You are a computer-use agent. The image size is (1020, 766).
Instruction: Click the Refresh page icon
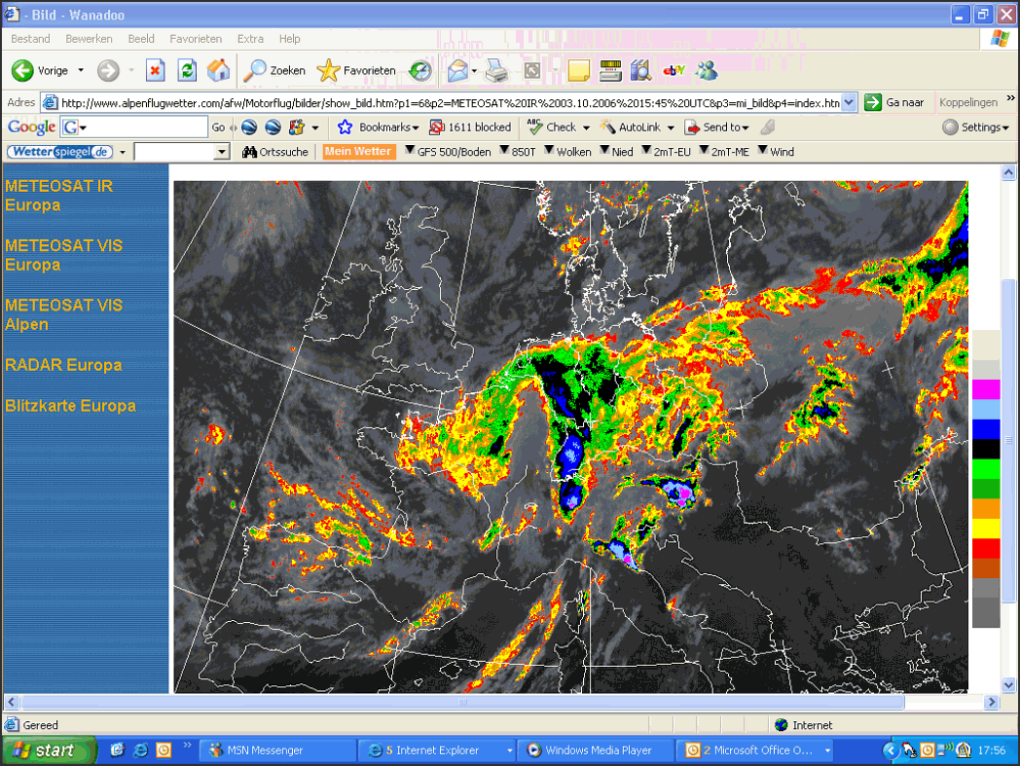[187, 70]
